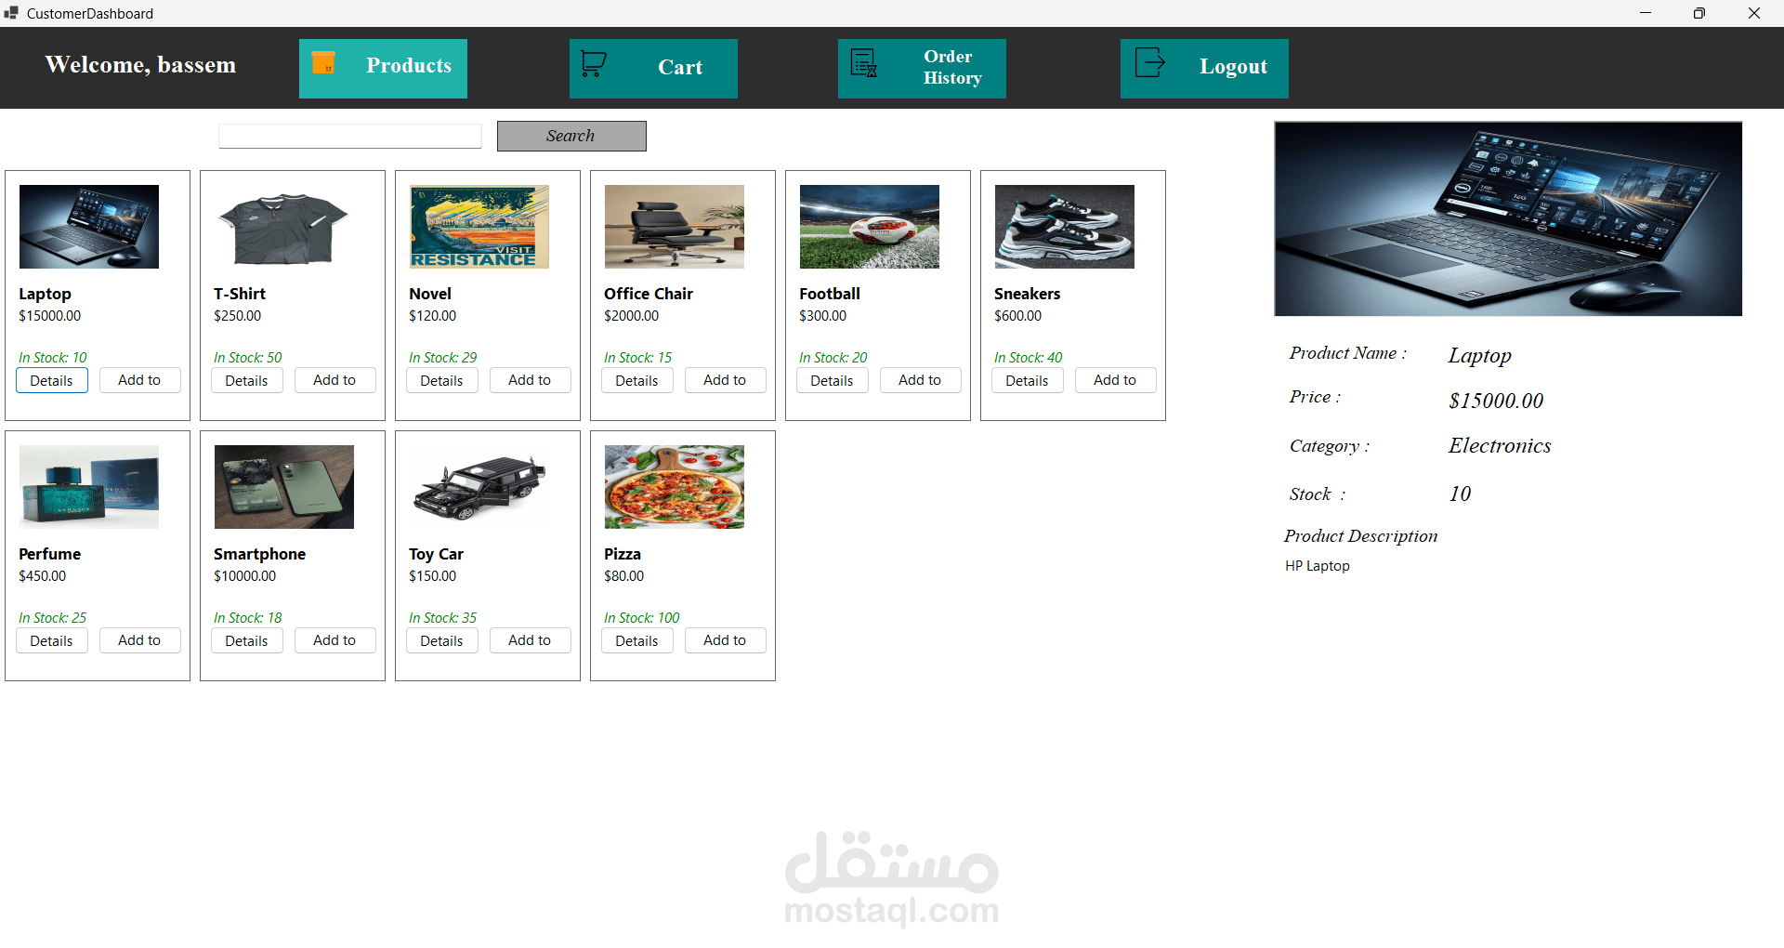Viewport: 1784px width, 948px height.
Task: Click the Logout exit icon
Action: coord(1149,63)
